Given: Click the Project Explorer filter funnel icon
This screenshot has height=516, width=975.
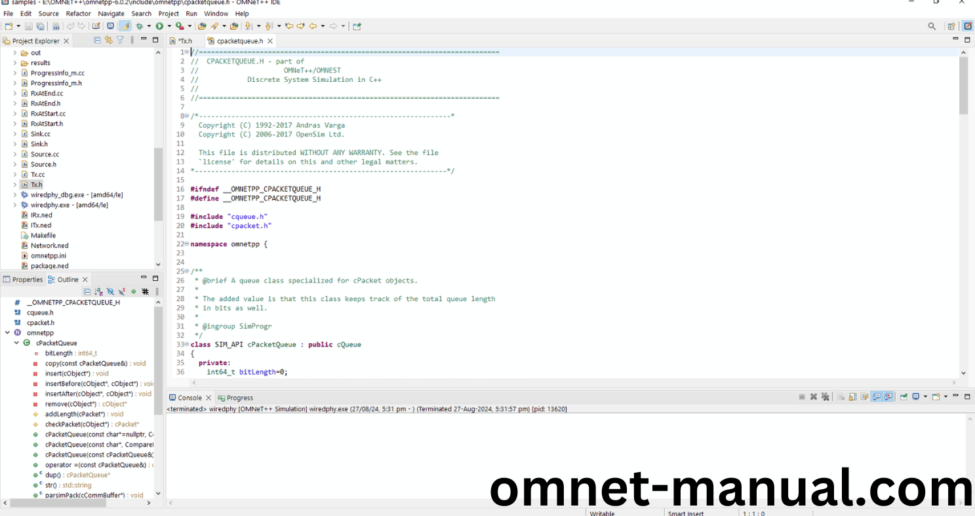Looking at the screenshot, I should coord(120,41).
